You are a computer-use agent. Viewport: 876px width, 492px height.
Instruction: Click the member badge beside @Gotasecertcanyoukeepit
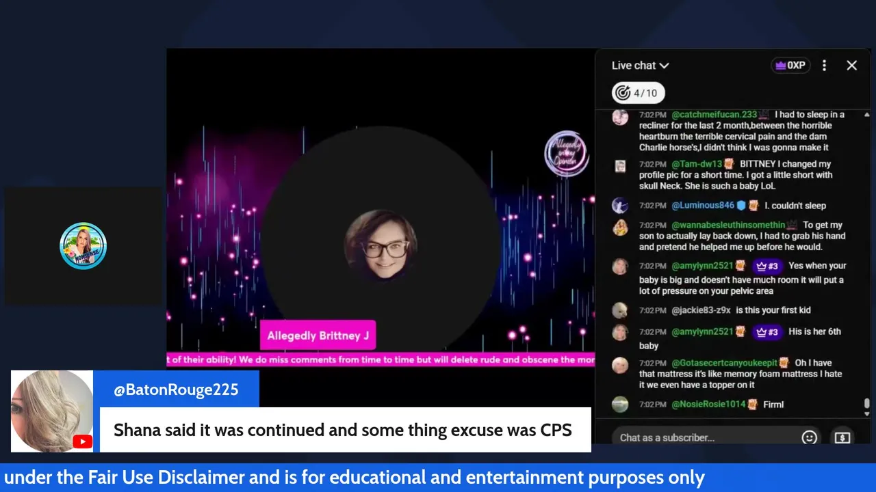coord(784,363)
